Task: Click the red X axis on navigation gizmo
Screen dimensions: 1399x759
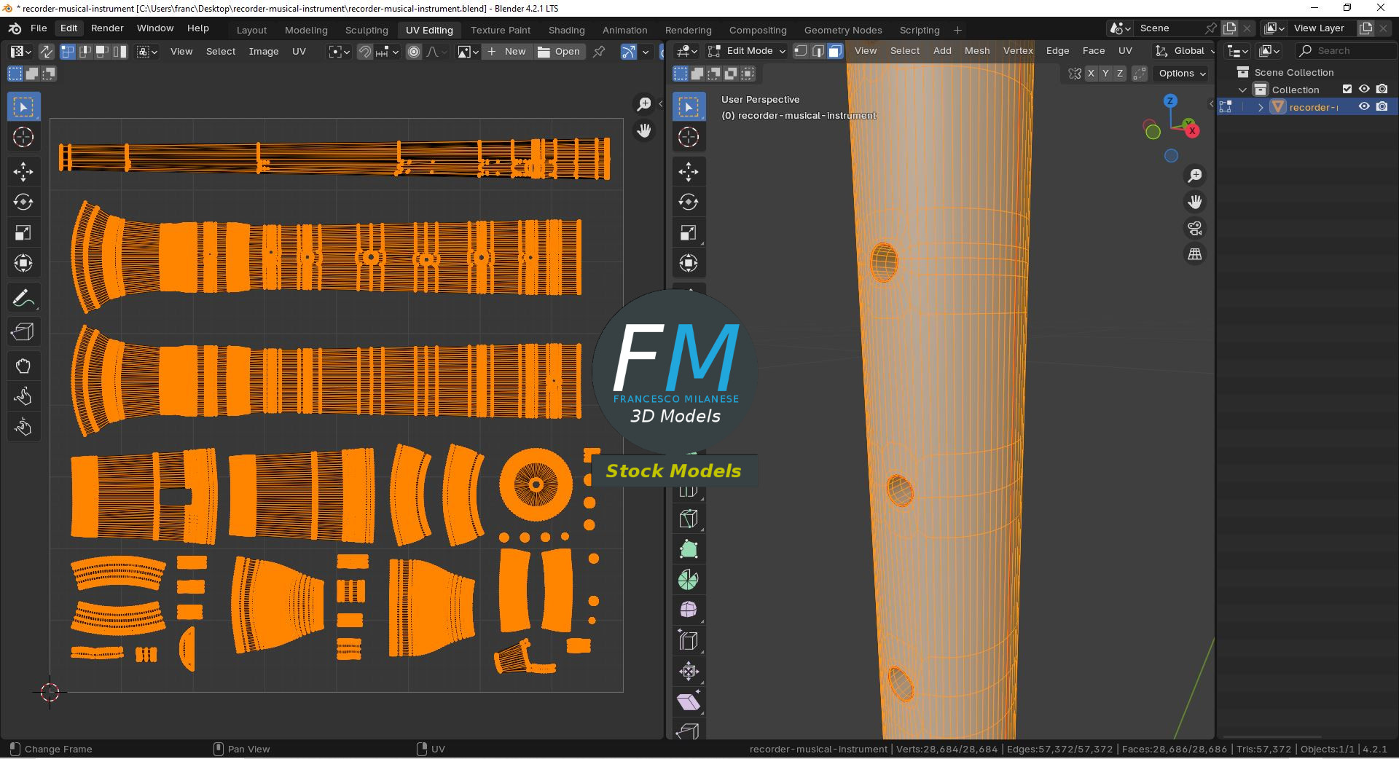Action: (1192, 131)
